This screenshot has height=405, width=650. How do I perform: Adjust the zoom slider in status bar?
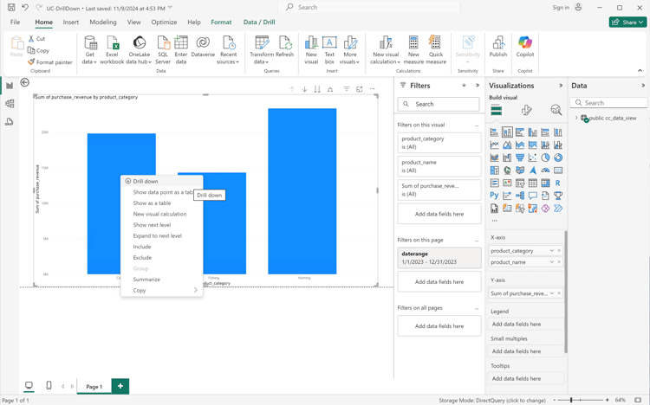click(571, 400)
